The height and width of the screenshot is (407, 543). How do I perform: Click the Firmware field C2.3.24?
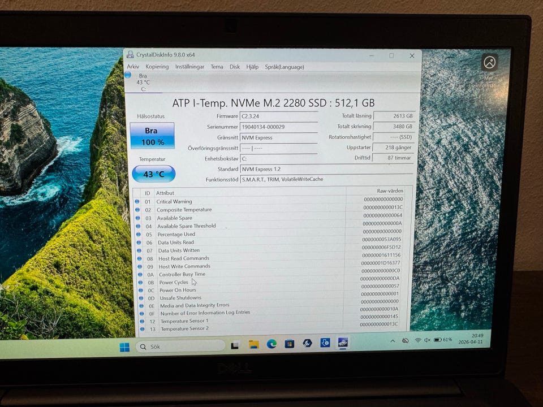(279, 116)
